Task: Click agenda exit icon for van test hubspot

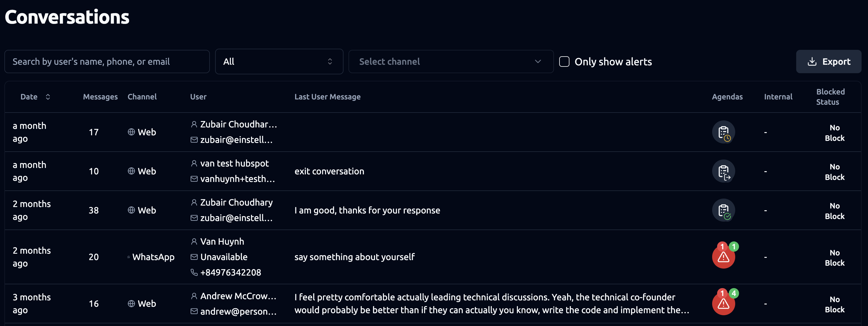Action: [724, 171]
